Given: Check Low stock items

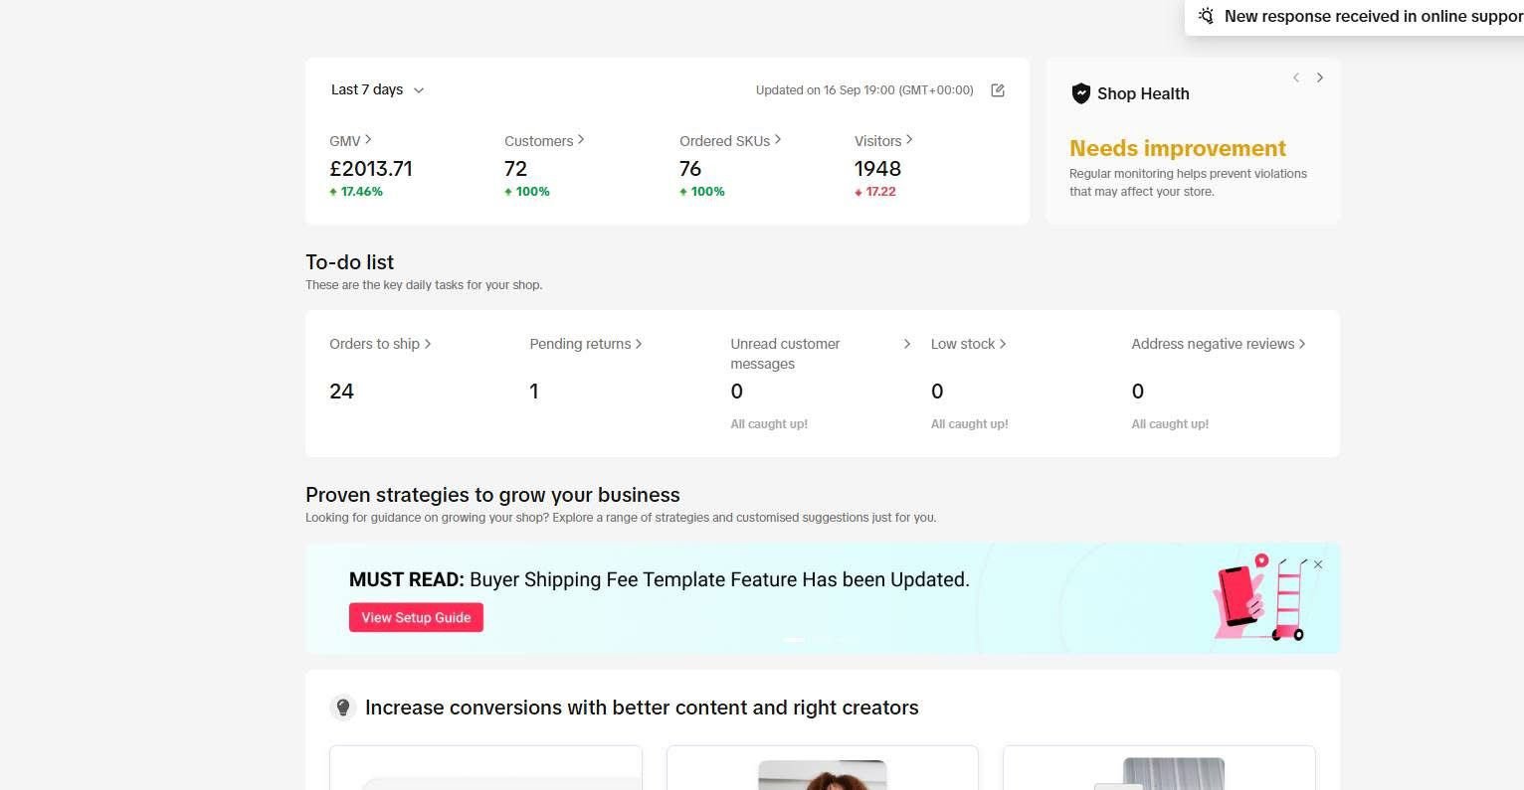Looking at the screenshot, I should tap(968, 344).
